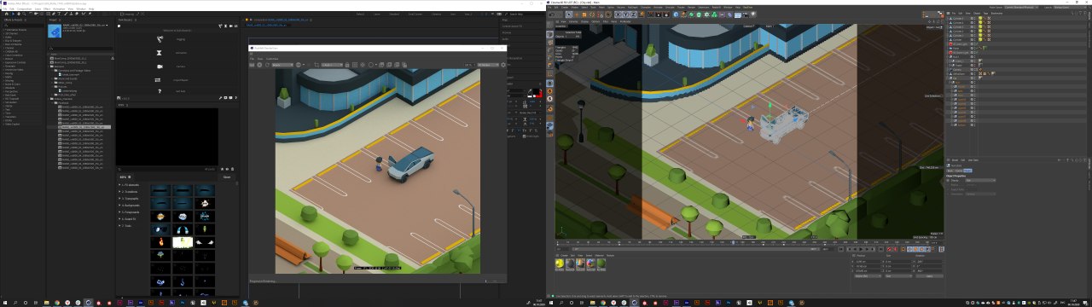Select the Camera icon in Start panel

point(160,67)
